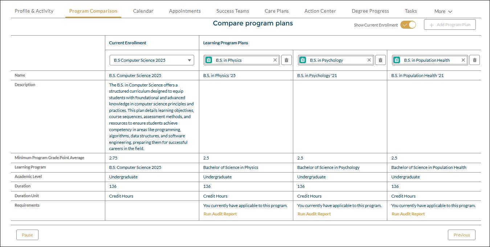Click the clipboard icon beside B.S. in Psychology
This screenshot has width=490, height=247.
tap(303, 60)
